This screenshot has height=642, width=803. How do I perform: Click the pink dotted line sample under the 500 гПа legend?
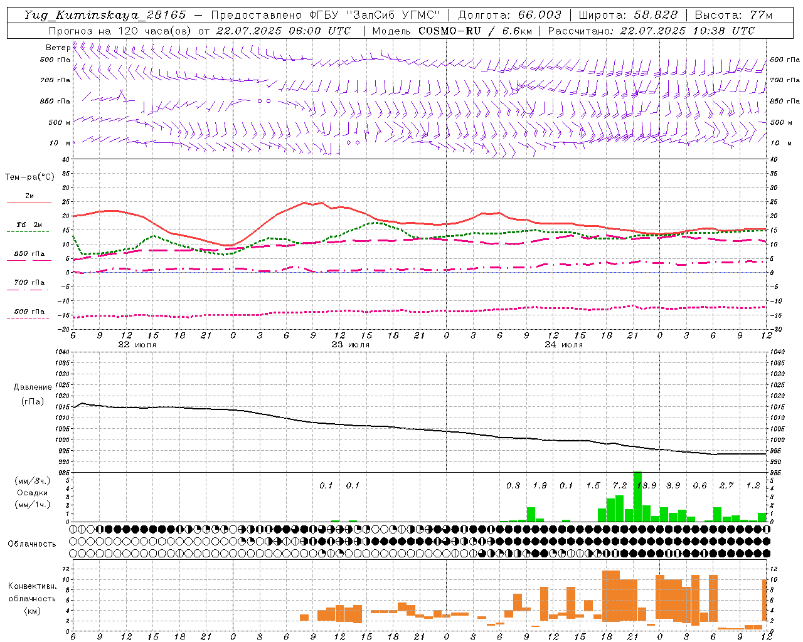[28, 318]
